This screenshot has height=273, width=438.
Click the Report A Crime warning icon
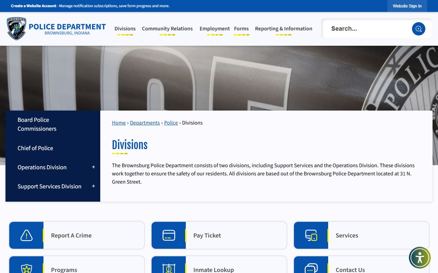(26, 235)
